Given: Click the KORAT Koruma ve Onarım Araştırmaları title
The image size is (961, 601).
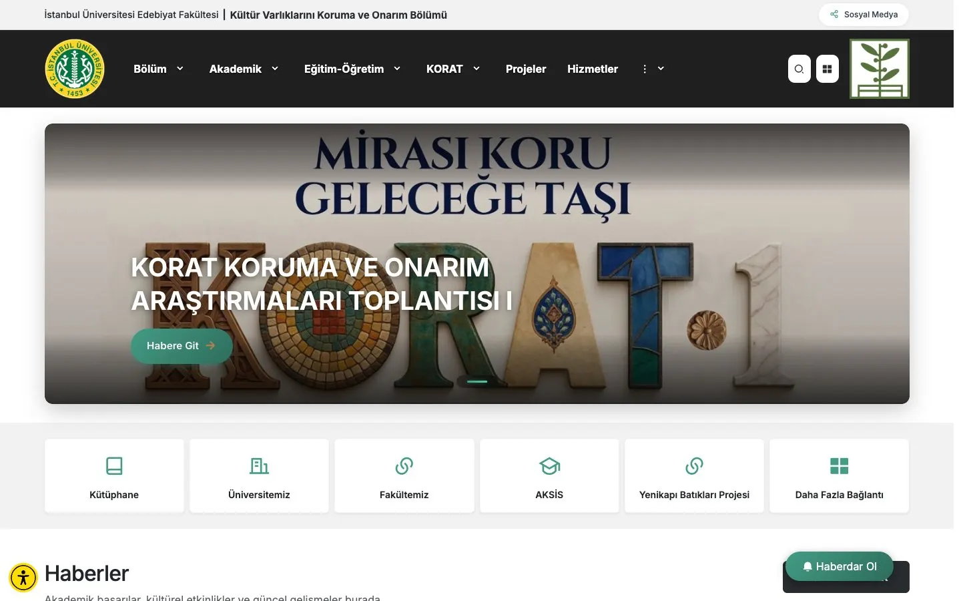Looking at the screenshot, I should [x=322, y=284].
